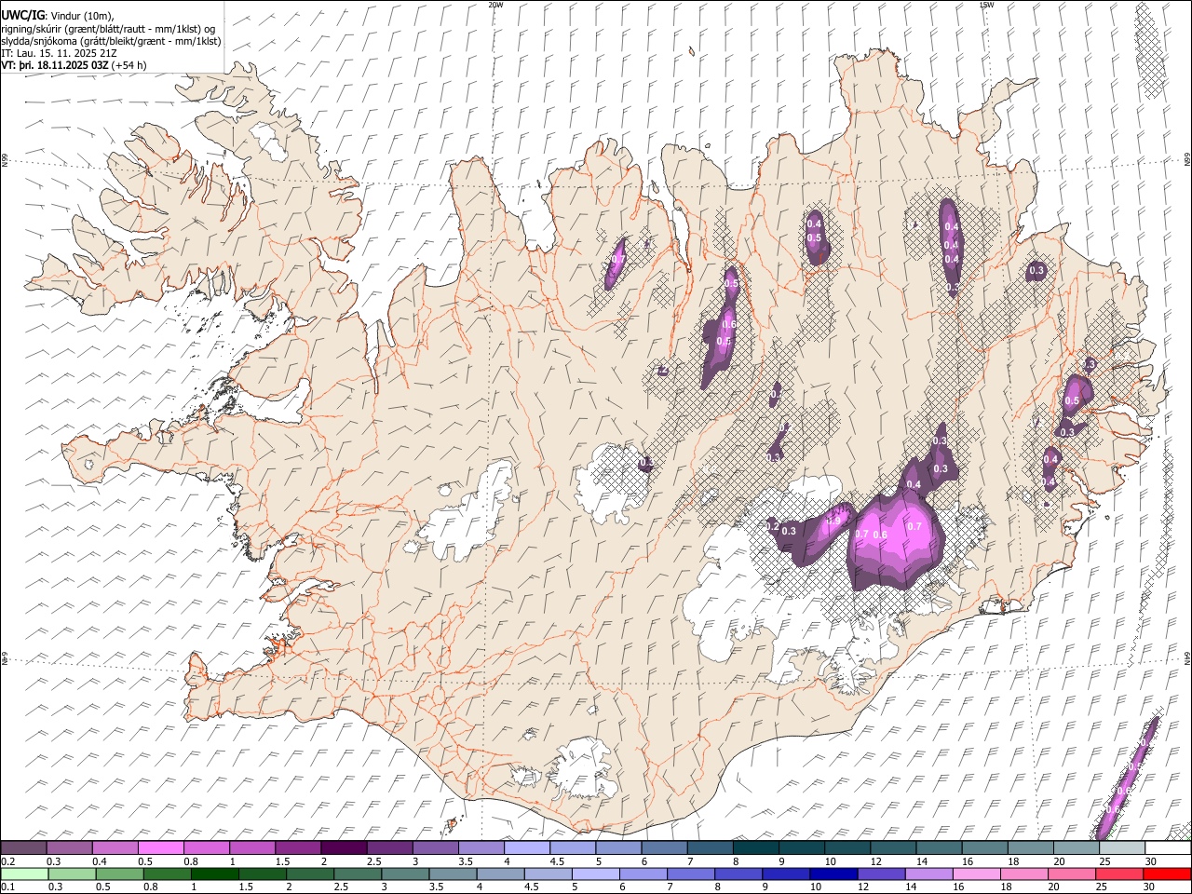
Task: Click the 0.4 label under the purple scale
Action: tap(99, 861)
